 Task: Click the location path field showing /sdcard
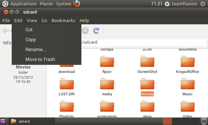(x=144, y=42)
